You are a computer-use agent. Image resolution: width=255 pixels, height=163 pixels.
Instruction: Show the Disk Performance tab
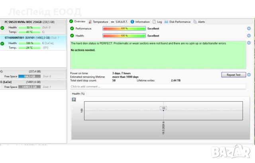[x=178, y=22]
